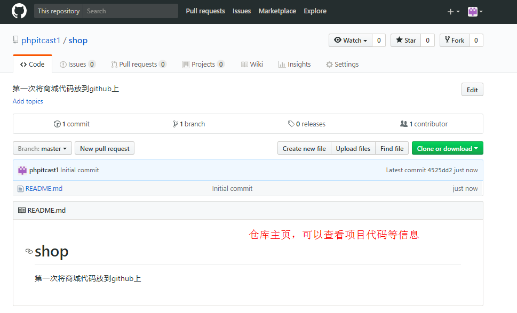Click the README.md file icon

(21, 189)
